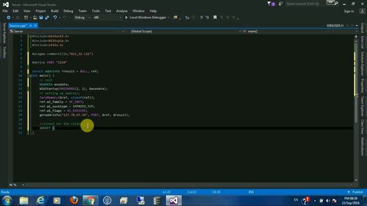This screenshot has width=367, height=206.
Task: Click the Publish button in status bar
Action: (356, 192)
